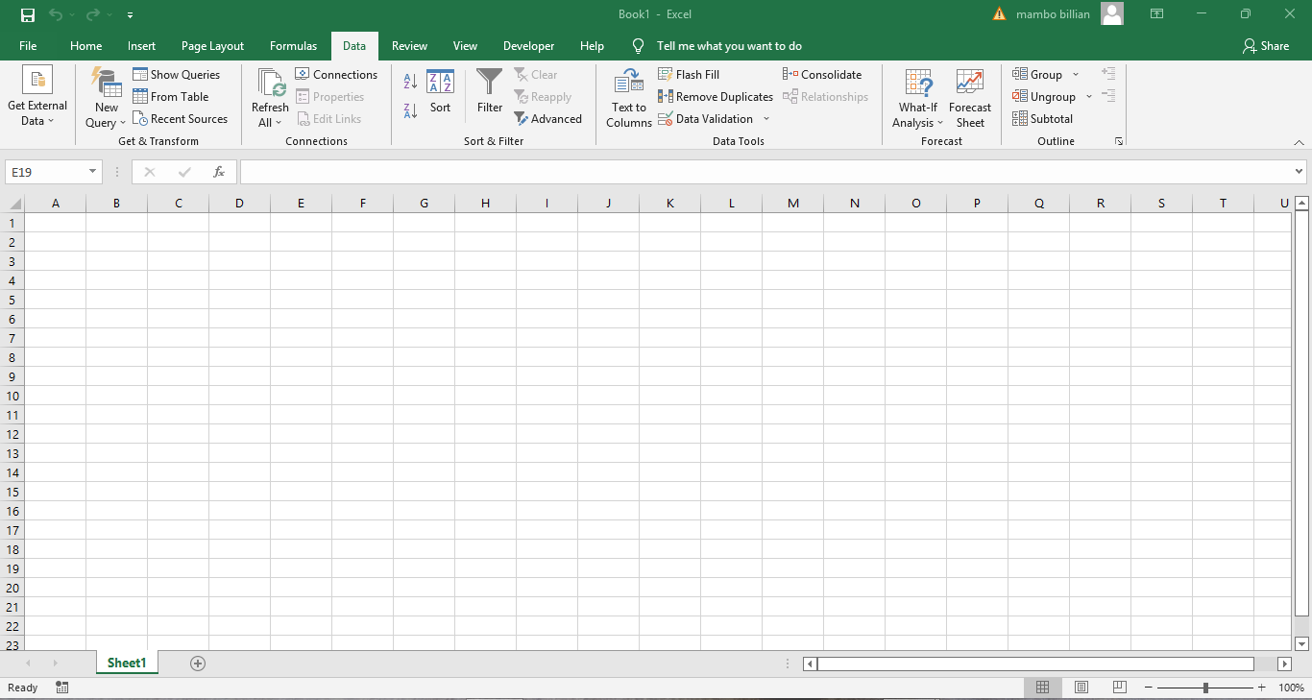Choose From Table option

pos(171,97)
